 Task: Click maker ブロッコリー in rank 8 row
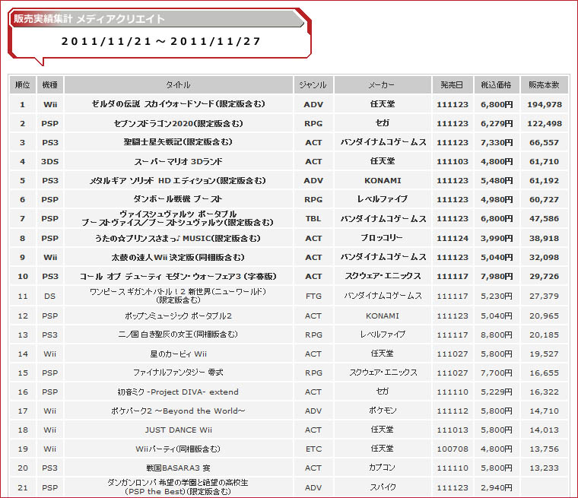pos(382,238)
